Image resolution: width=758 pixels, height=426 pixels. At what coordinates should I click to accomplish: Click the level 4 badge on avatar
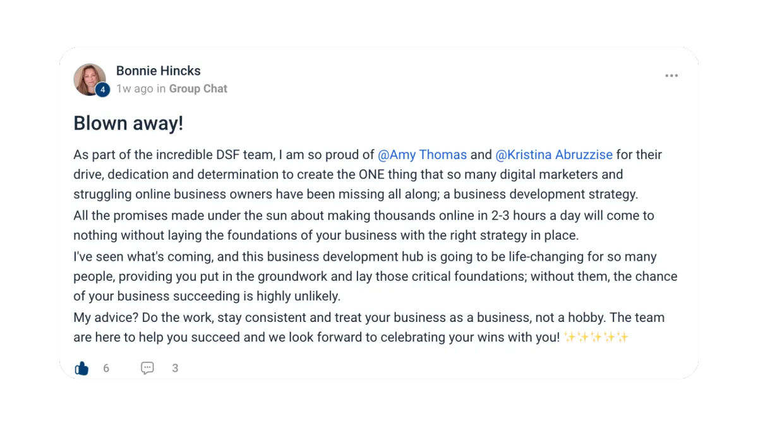point(102,90)
